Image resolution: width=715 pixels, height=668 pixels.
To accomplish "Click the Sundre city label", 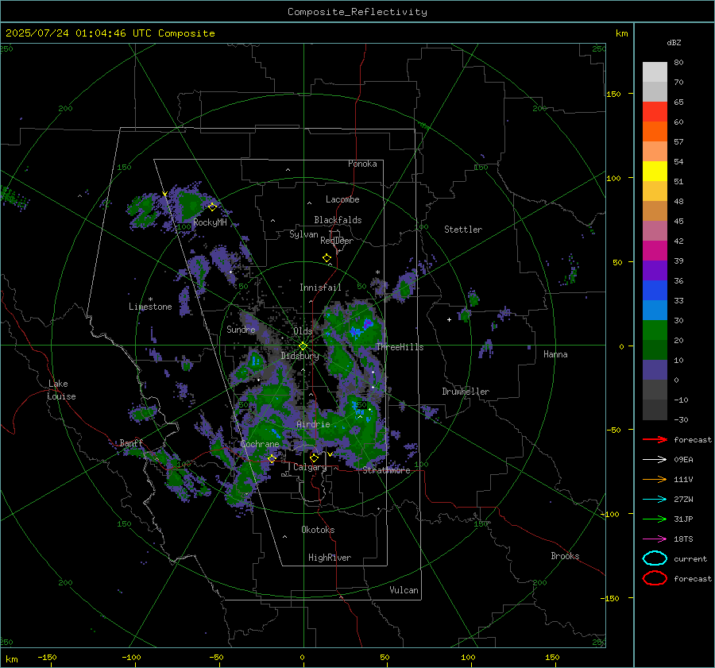I will tap(242, 329).
